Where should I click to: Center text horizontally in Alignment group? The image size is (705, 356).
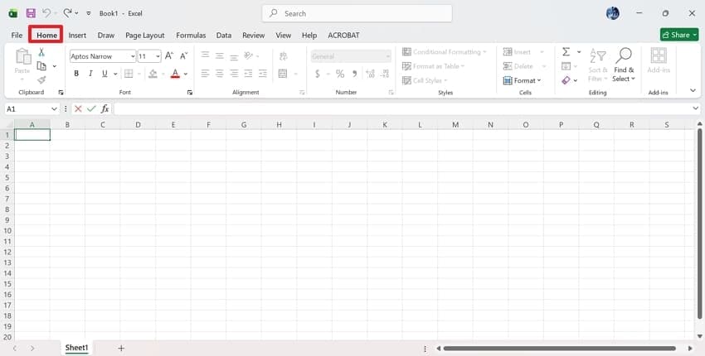tap(220, 73)
